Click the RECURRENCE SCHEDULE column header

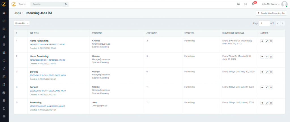coord(233,33)
